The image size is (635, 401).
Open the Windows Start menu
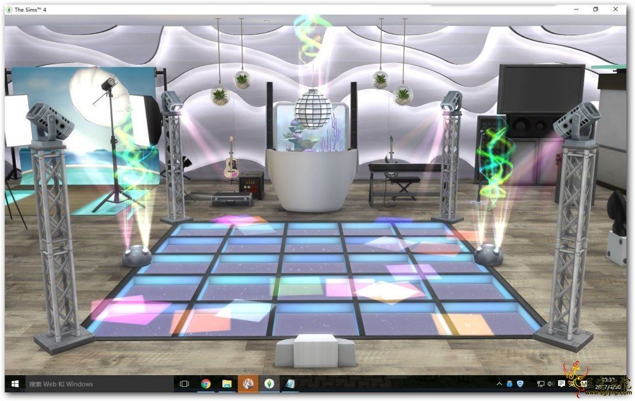point(14,384)
